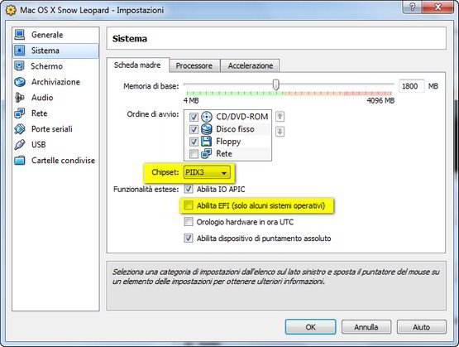Enable Rete boot checkbox

coord(194,153)
